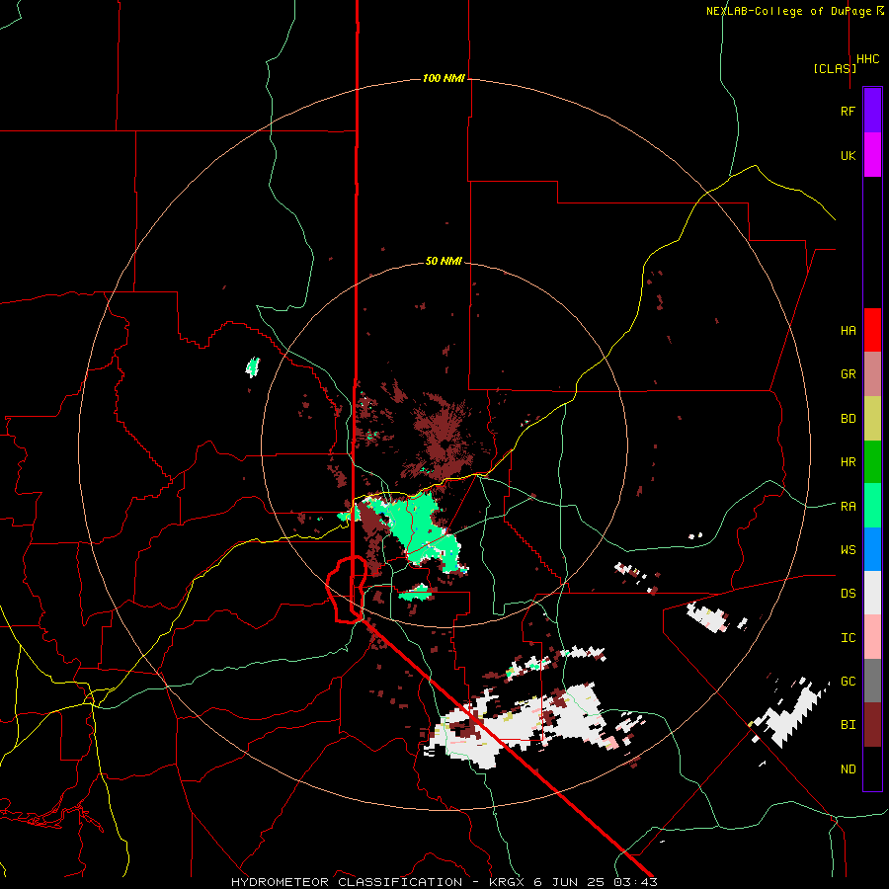Click the 03:43 timestamp

[635, 882]
